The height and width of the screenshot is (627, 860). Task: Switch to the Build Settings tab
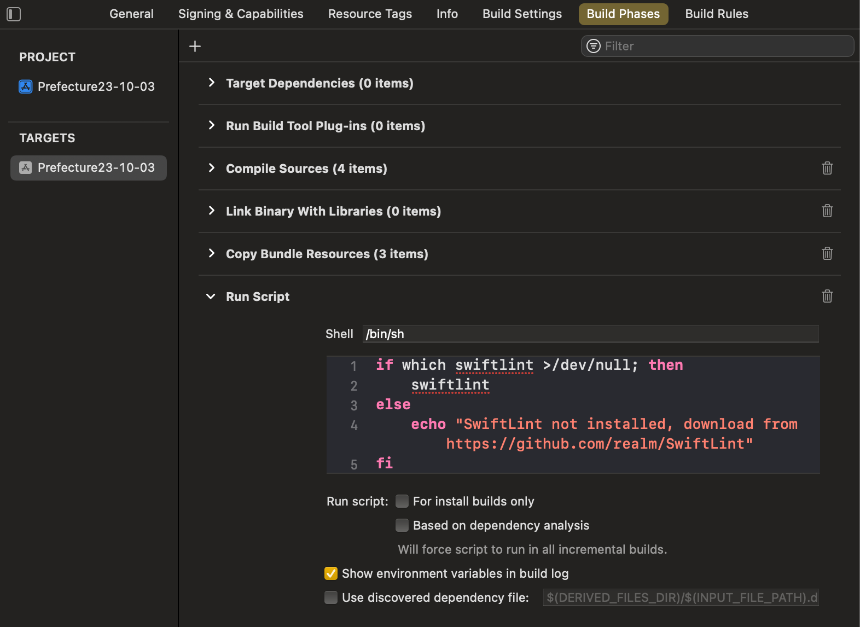pyautogui.click(x=522, y=14)
